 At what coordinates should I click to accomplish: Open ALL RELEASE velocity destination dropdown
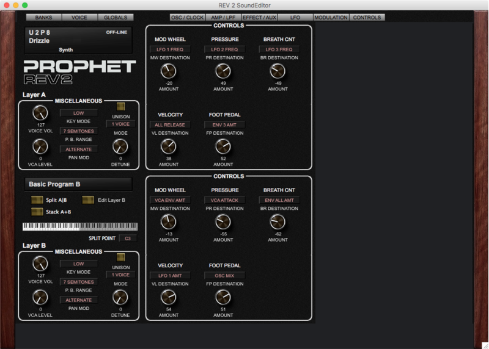(x=170, y=124)
